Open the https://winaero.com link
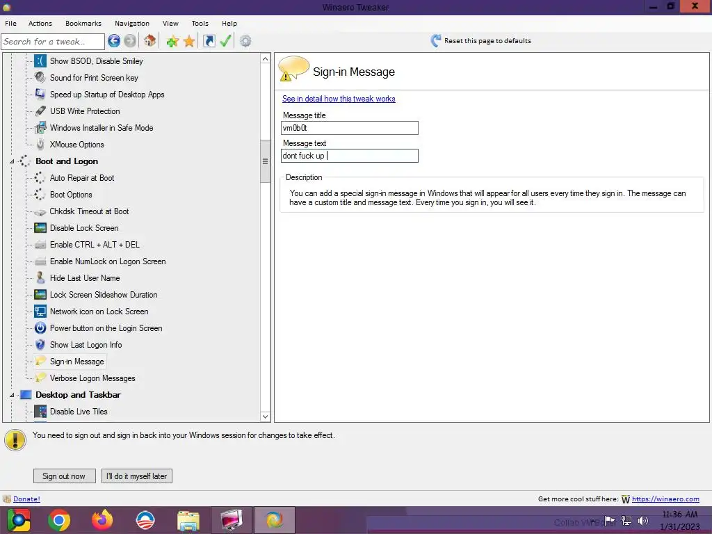712x534 pixels. point(665,499)
